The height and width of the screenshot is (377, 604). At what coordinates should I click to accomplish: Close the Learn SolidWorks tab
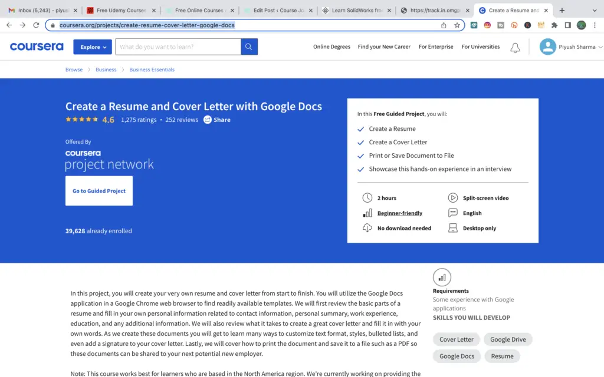point(389,11)
